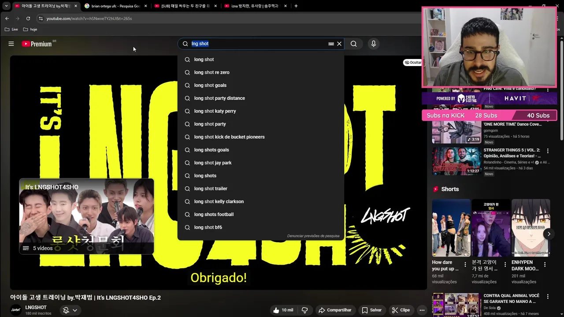Click the 'Salvar' save button

pos(371,310)
